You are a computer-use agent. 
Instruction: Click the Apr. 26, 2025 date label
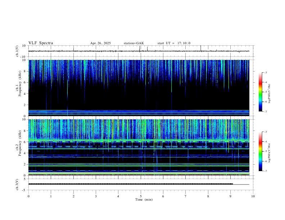point(100,43)
